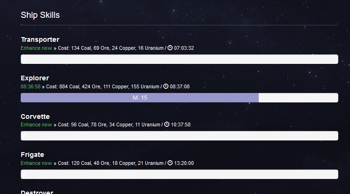Click the empty Corvette progress bar

pos(179,136)
